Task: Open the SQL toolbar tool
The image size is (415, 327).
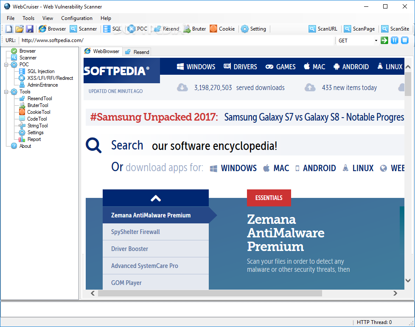Action: (112, 29)
